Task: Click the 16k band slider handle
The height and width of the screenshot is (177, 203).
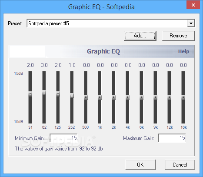Action: (x=183, y=97)
